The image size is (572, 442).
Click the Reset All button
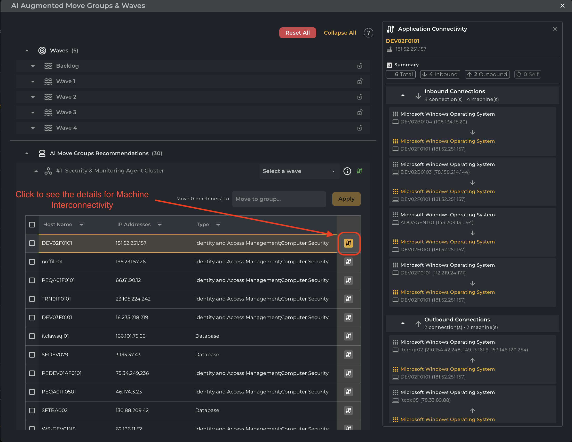click(297, 33)
